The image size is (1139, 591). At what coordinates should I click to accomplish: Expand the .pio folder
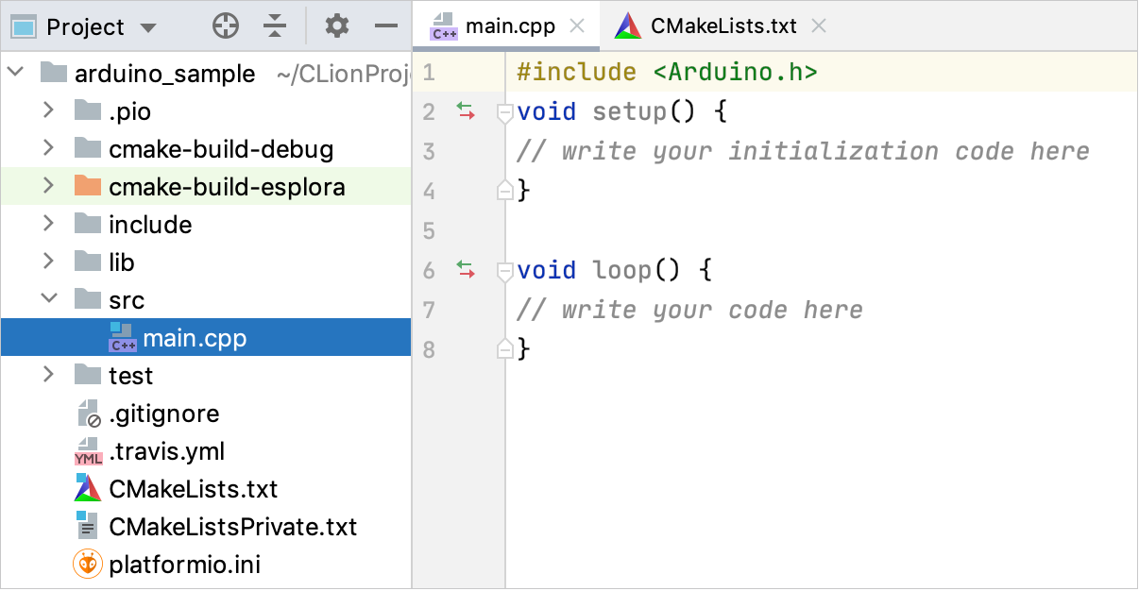48,111
